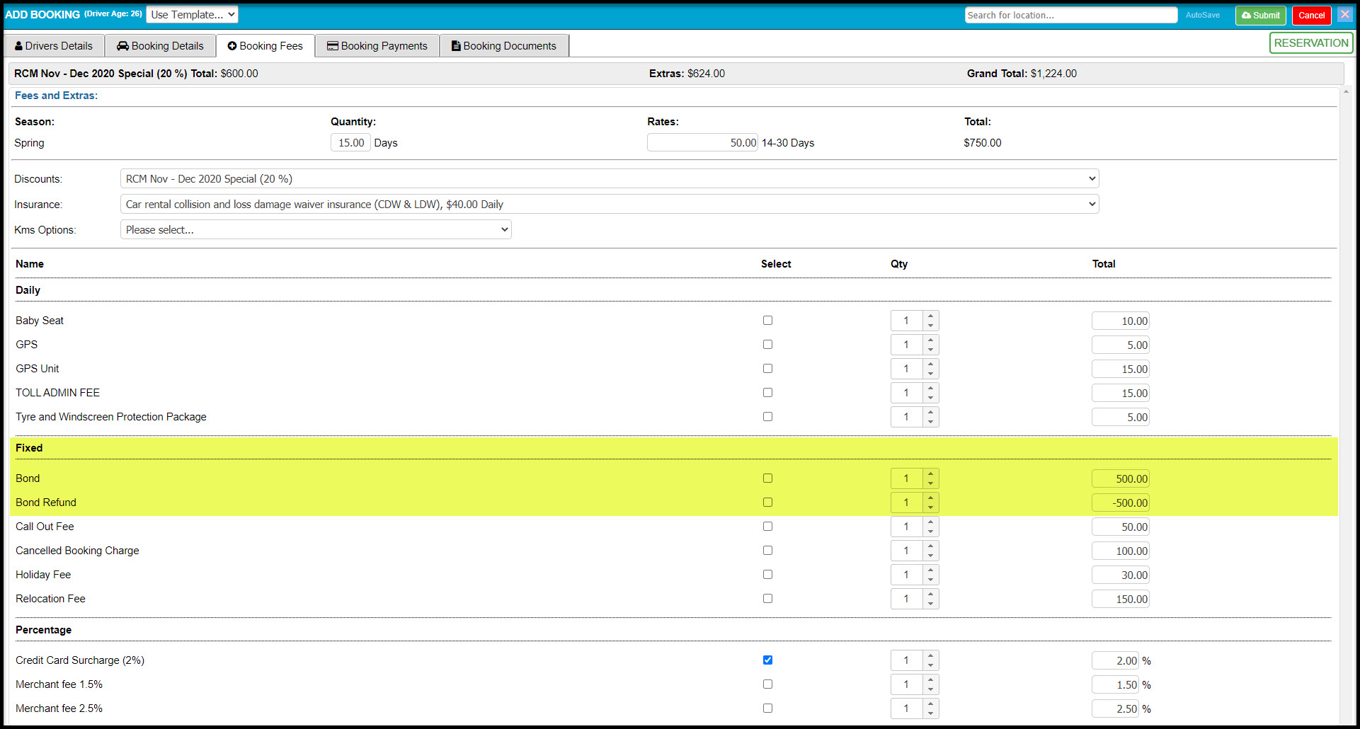Image resolution: width=1360 pixels, height=729 pixels.
Task: Edit the Call Out Fee total field
Action: pyautogui.click(x=1120, y=527)
